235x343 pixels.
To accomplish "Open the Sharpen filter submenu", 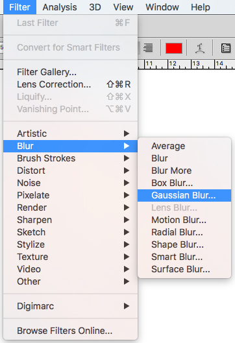I will pos(70,220).
